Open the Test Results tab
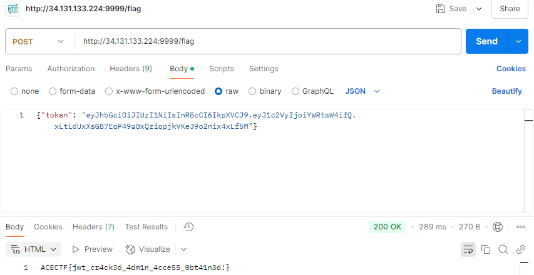 tap(146, 227)
